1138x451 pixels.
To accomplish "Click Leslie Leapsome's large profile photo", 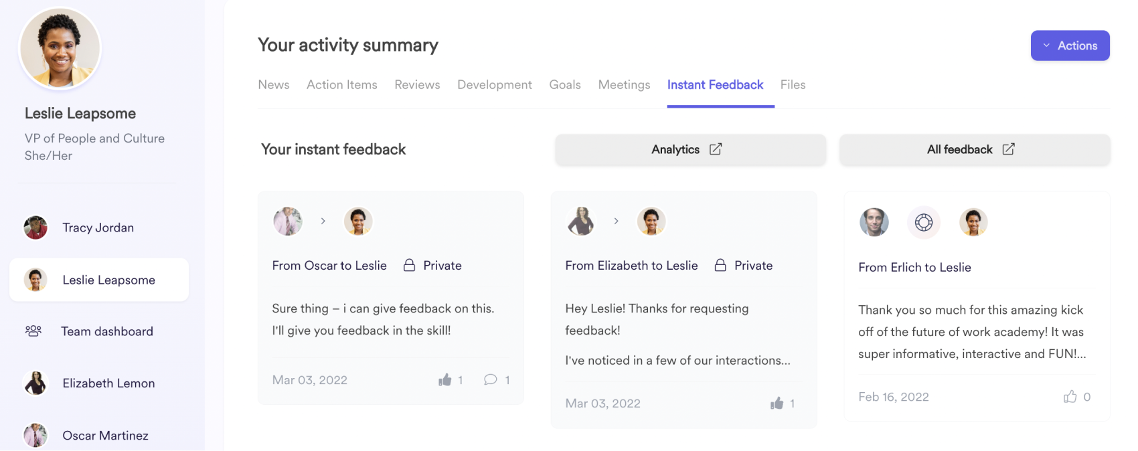I will [x=60, y=48].
